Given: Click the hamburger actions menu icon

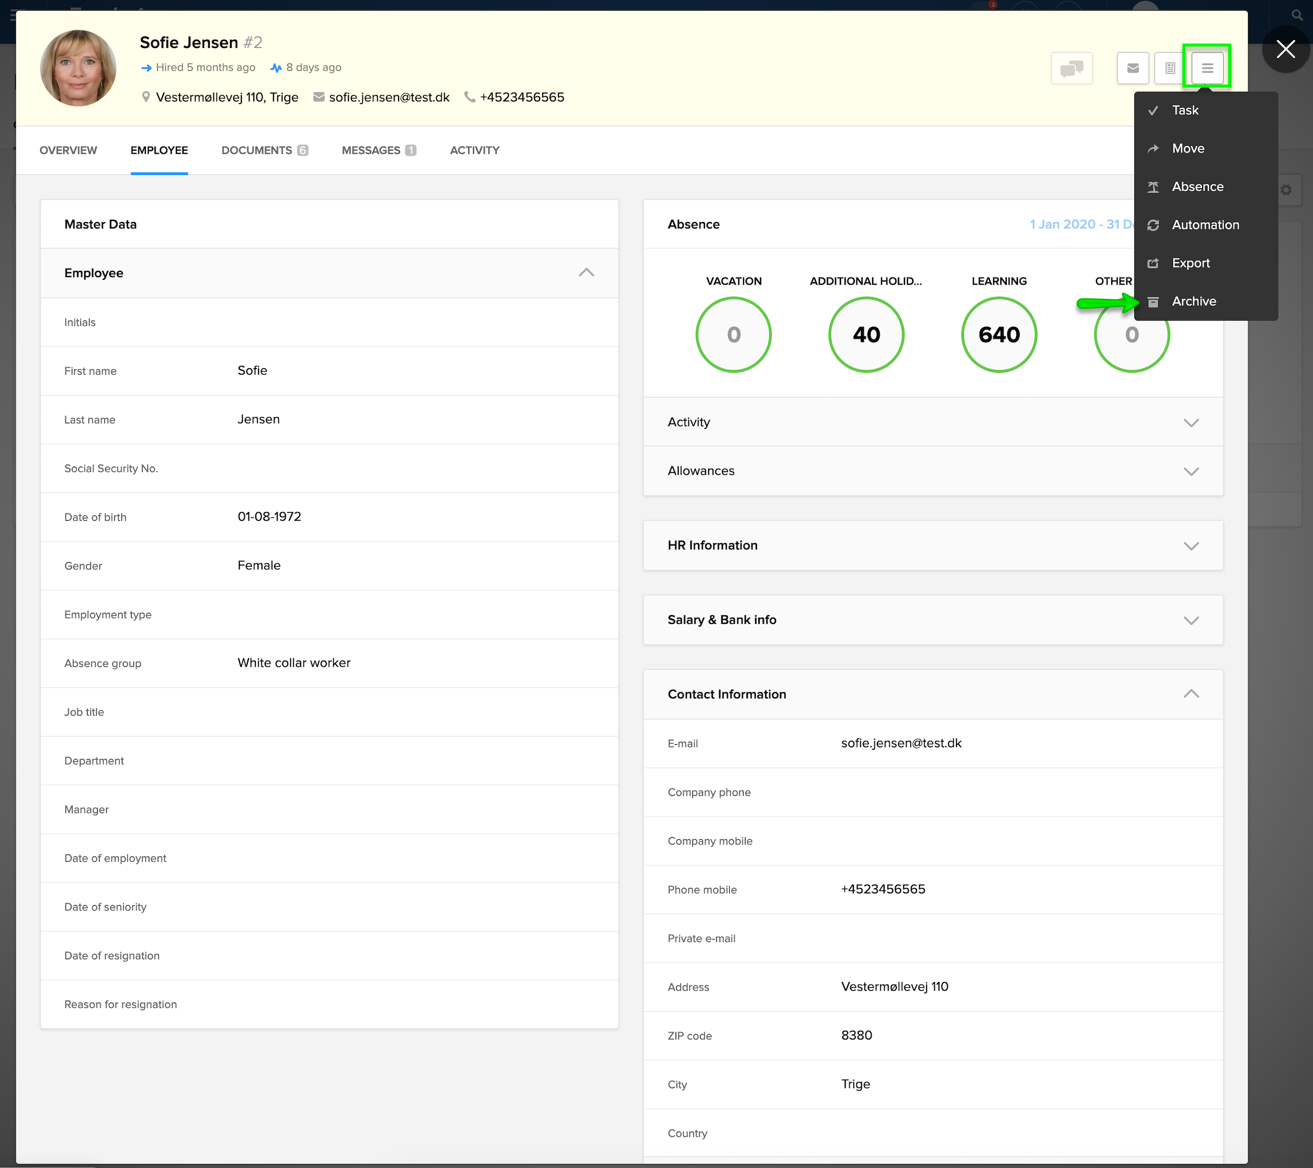Looking at the screenshot, I should (1207, 68).
